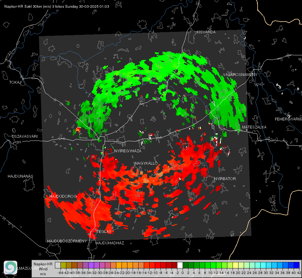Viewport: 302px width, 278px height.
Task: Pick the light gray first legend swatch
Action: 58,265
